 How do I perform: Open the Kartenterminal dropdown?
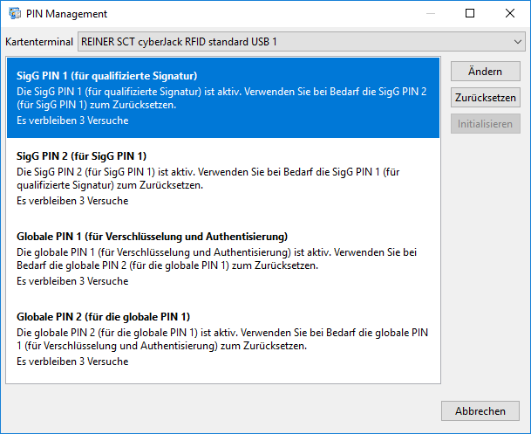302,42
